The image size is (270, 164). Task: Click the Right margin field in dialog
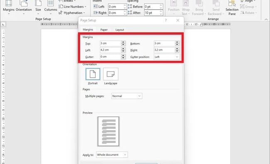[164, 50]
